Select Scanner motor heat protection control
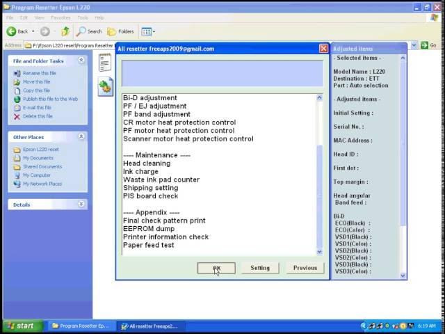 (188, 139)
